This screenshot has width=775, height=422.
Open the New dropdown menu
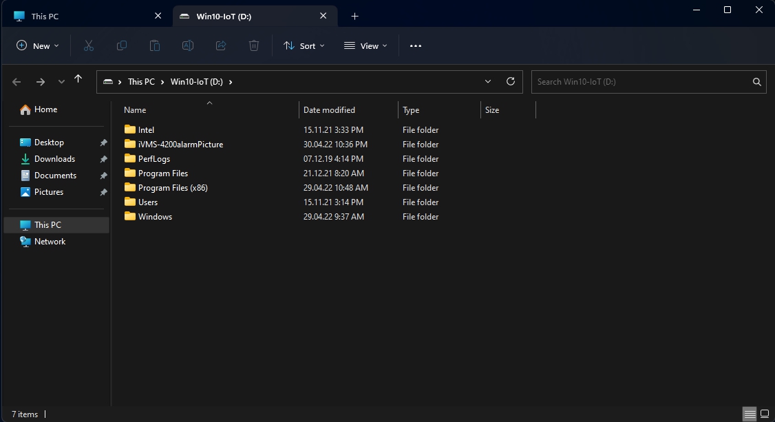pos(38,45)
